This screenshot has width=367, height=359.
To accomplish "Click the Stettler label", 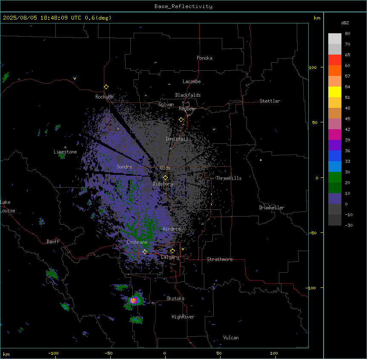I will point(270,101).
